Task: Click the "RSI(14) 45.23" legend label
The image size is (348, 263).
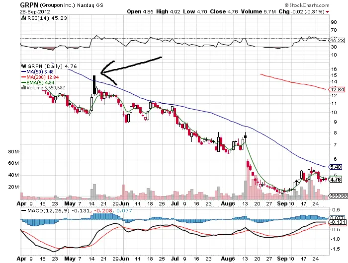Action: click(47, 18)
